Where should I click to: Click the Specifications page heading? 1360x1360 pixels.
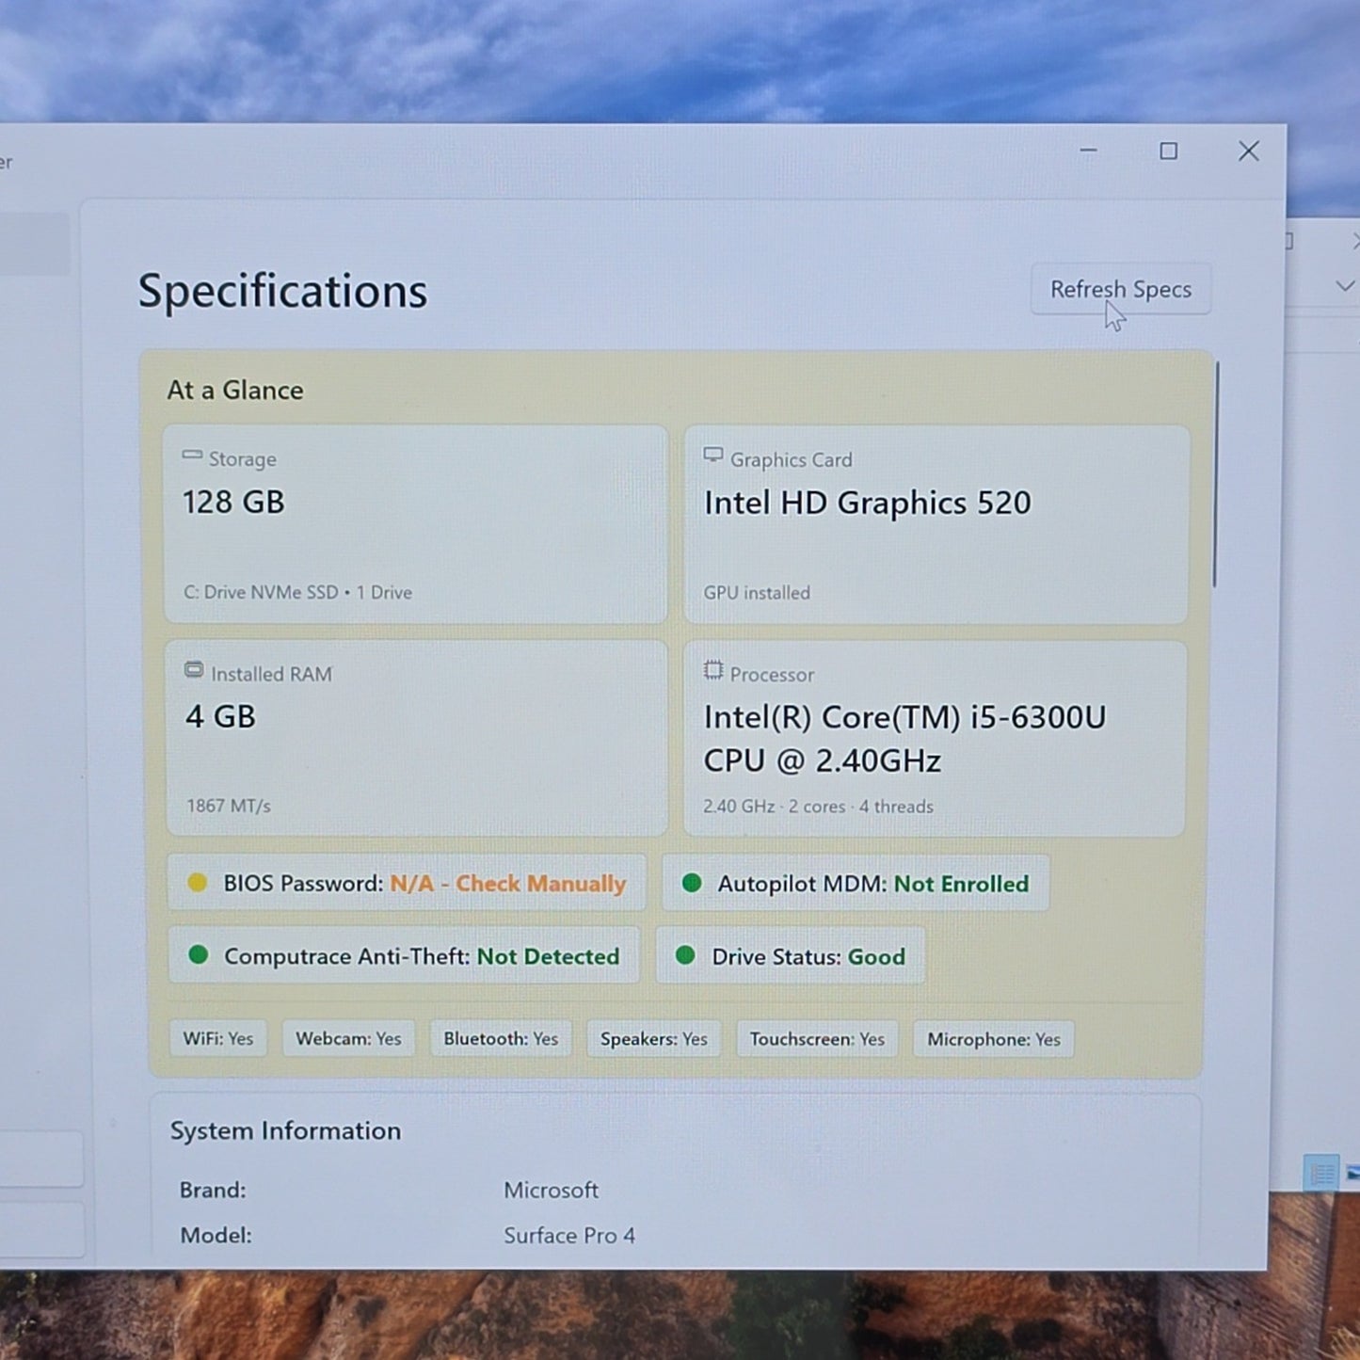[x=282, y=291]
